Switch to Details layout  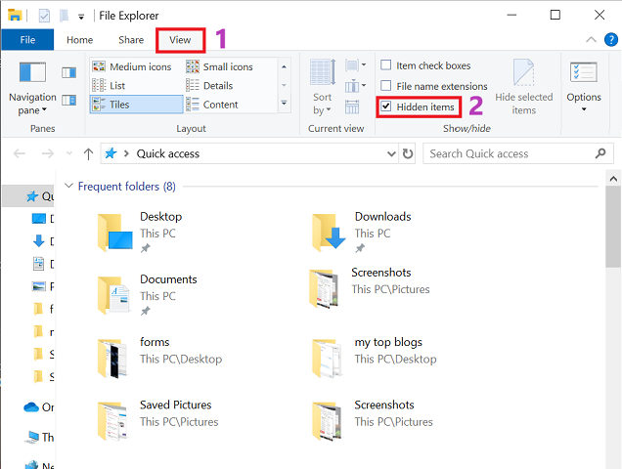pyautogui.click(x=209, y=86)
